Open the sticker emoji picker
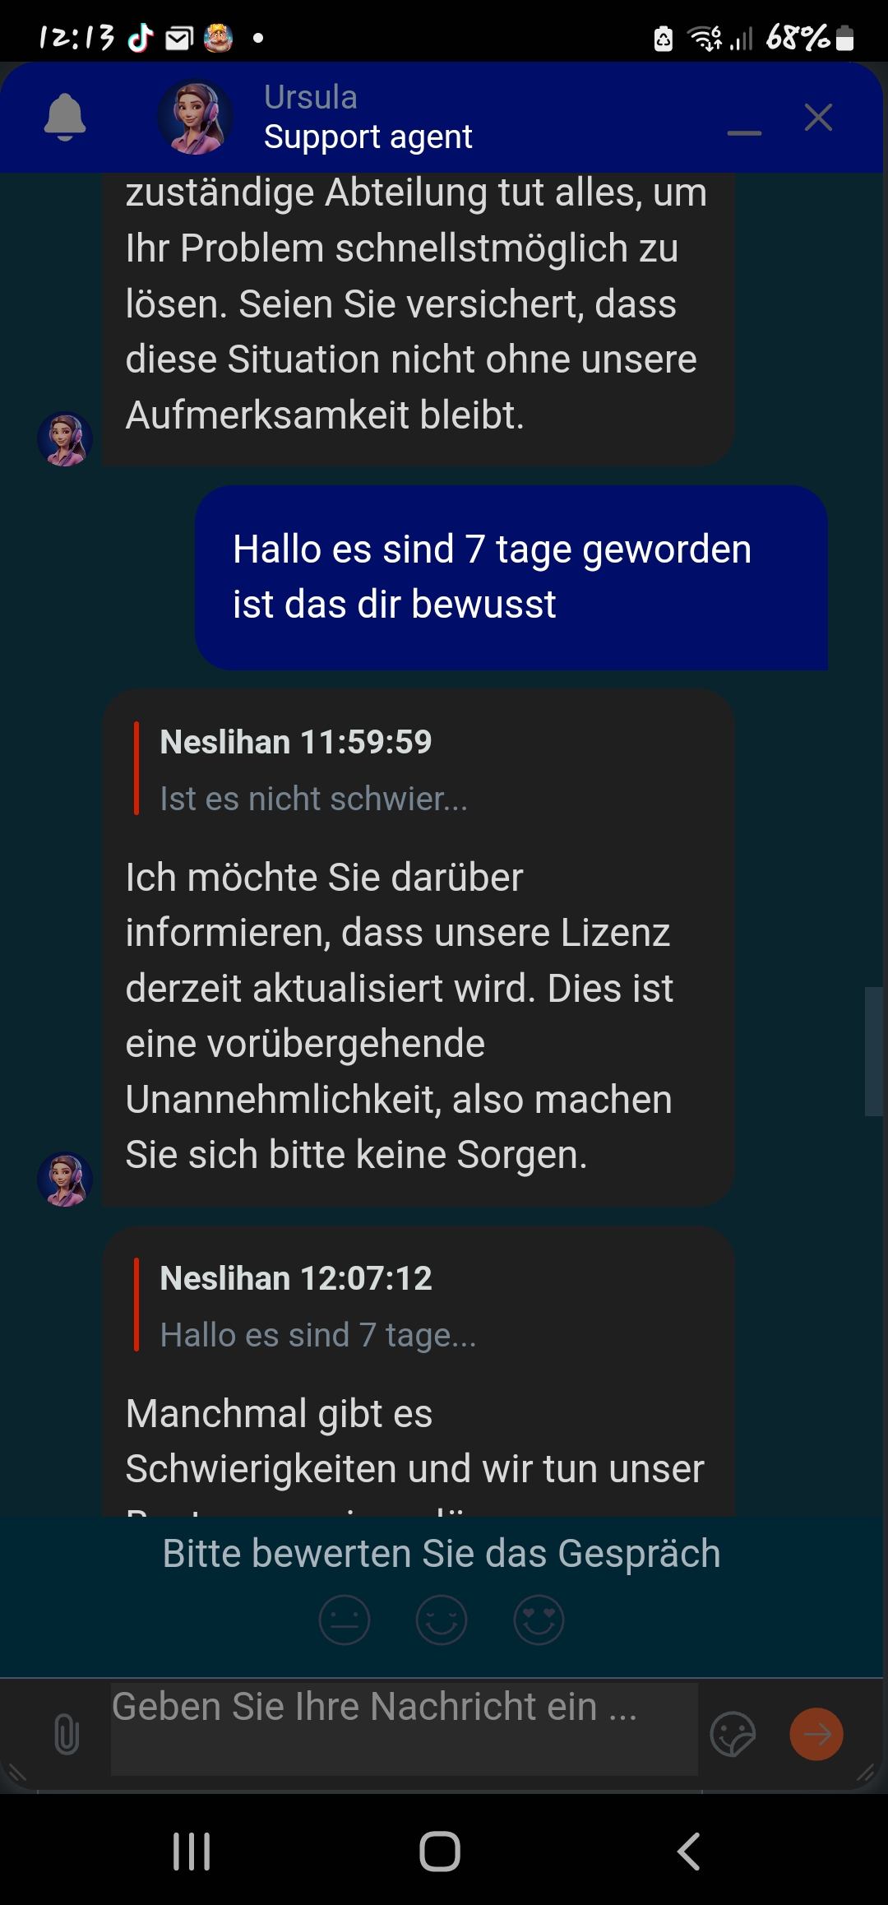The width and height of the screenshot is (888, 1905). click(x=733, y=1734)
